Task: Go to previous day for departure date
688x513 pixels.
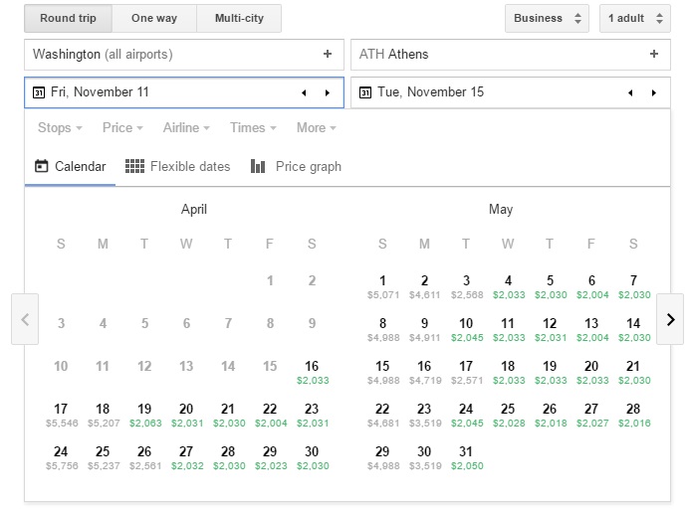Action: (x=304, y=92)
